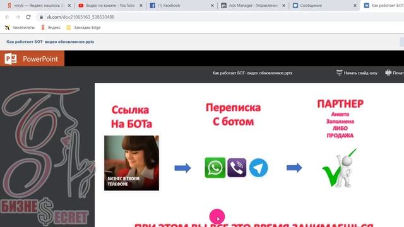Close the Facebook tab
This screenshot has width=404, height=227.
coord(212,6)
